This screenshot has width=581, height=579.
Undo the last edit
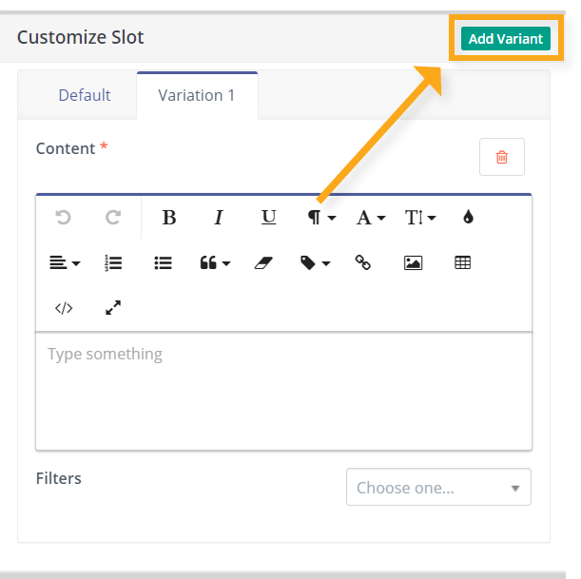click(63, 217)
